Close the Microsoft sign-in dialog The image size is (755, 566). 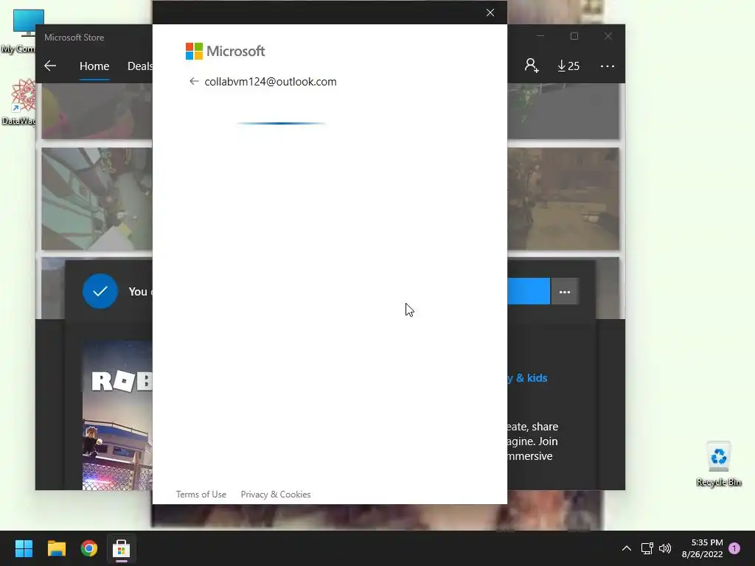point(490,13)
